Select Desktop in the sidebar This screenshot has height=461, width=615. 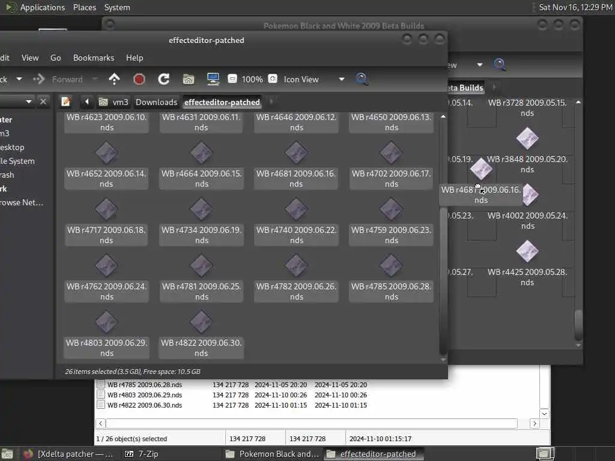tap(12, 148)
